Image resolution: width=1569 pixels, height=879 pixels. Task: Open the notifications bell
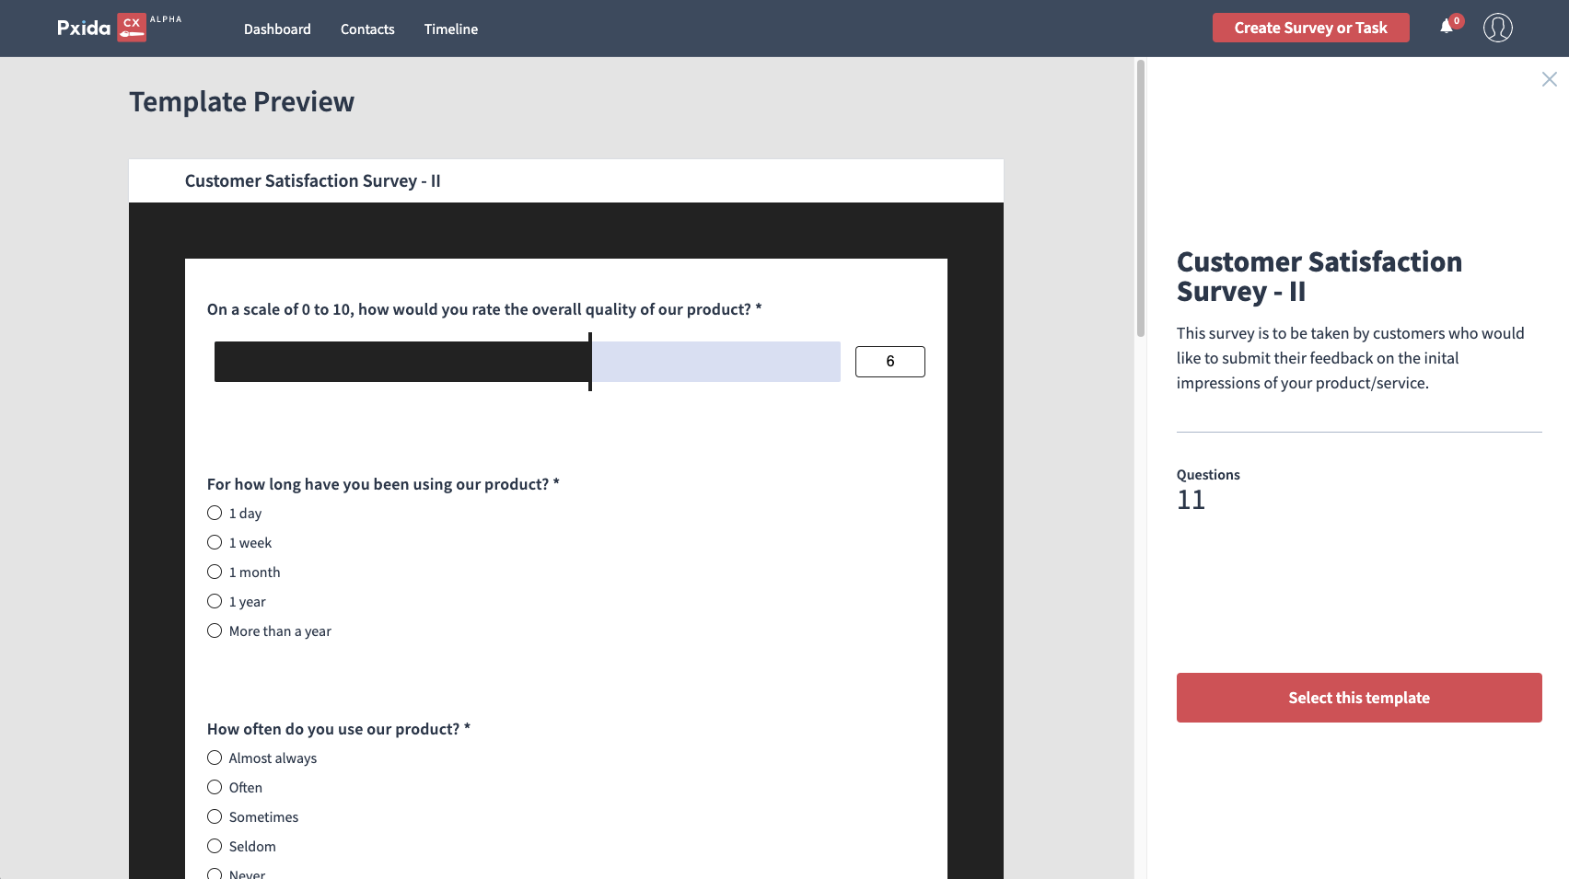[x=1447, y=28]
